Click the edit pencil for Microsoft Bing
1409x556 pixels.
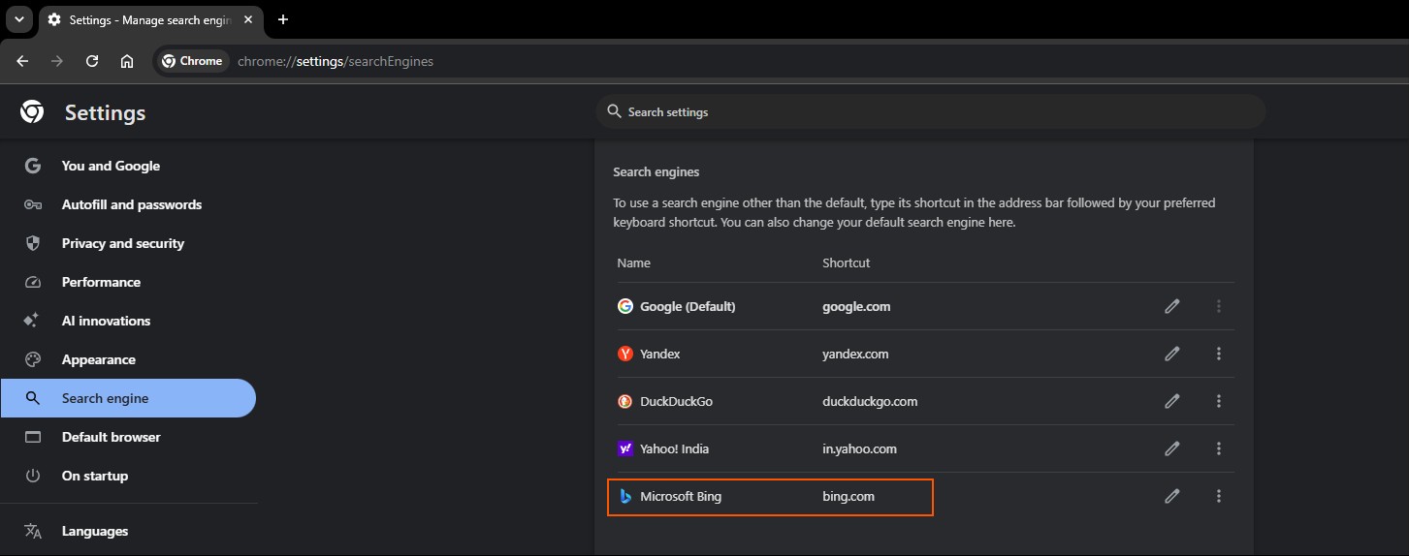click(1172, 496)
